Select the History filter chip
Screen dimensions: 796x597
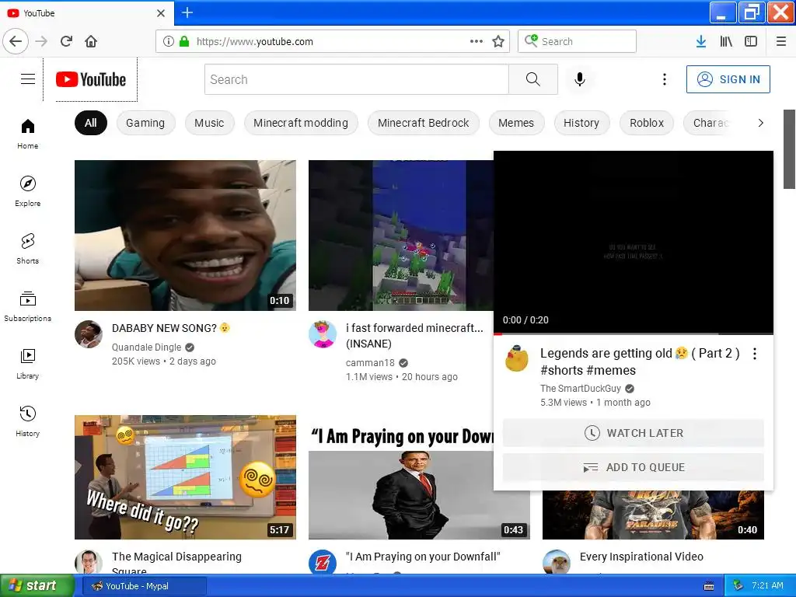(581, 123)
